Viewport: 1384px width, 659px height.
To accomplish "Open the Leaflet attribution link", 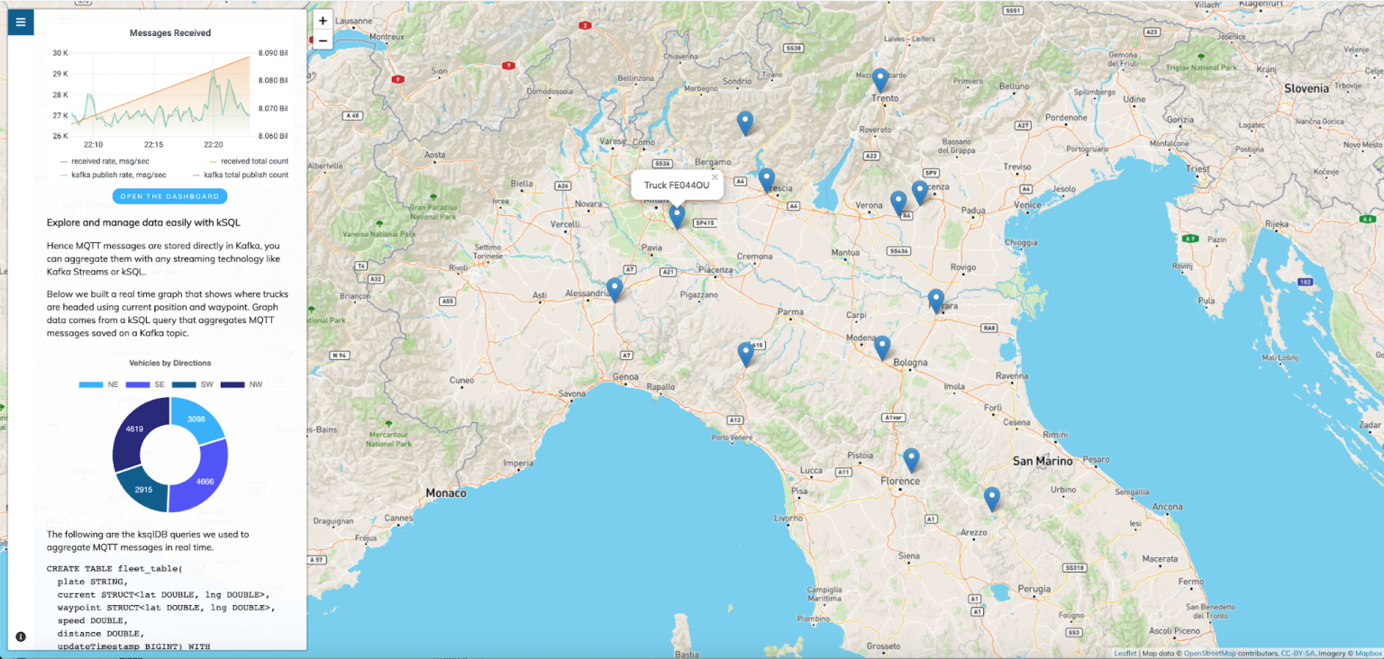I will [x=1125, y=654].
